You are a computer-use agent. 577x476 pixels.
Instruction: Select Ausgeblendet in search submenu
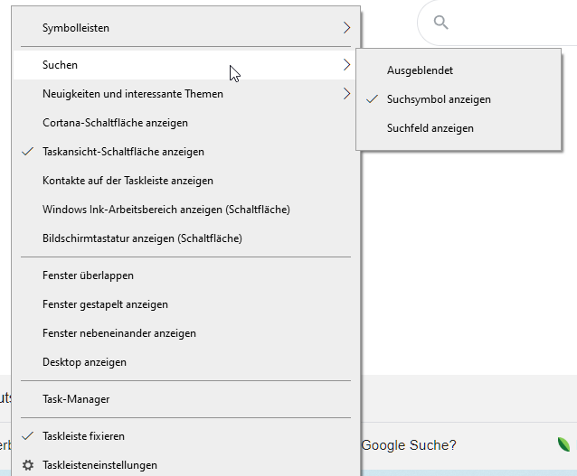pyautogui.click(x=459, y=70)
